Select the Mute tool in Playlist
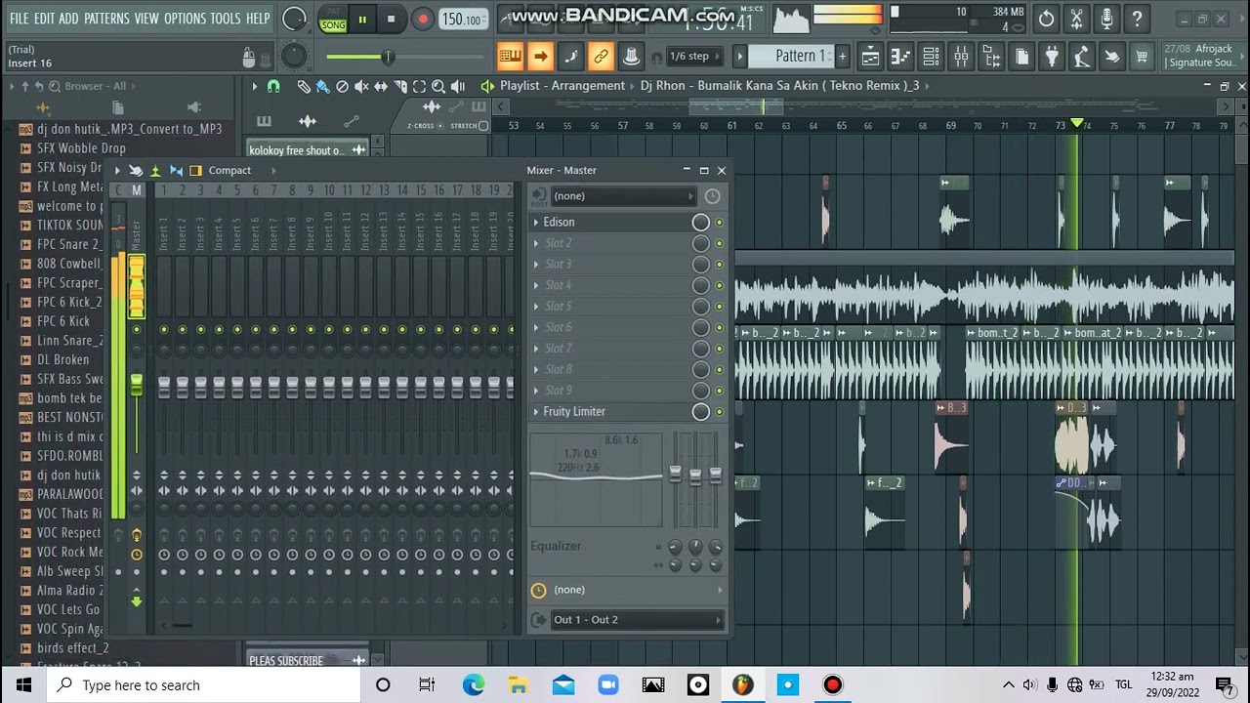 (361, 86)
